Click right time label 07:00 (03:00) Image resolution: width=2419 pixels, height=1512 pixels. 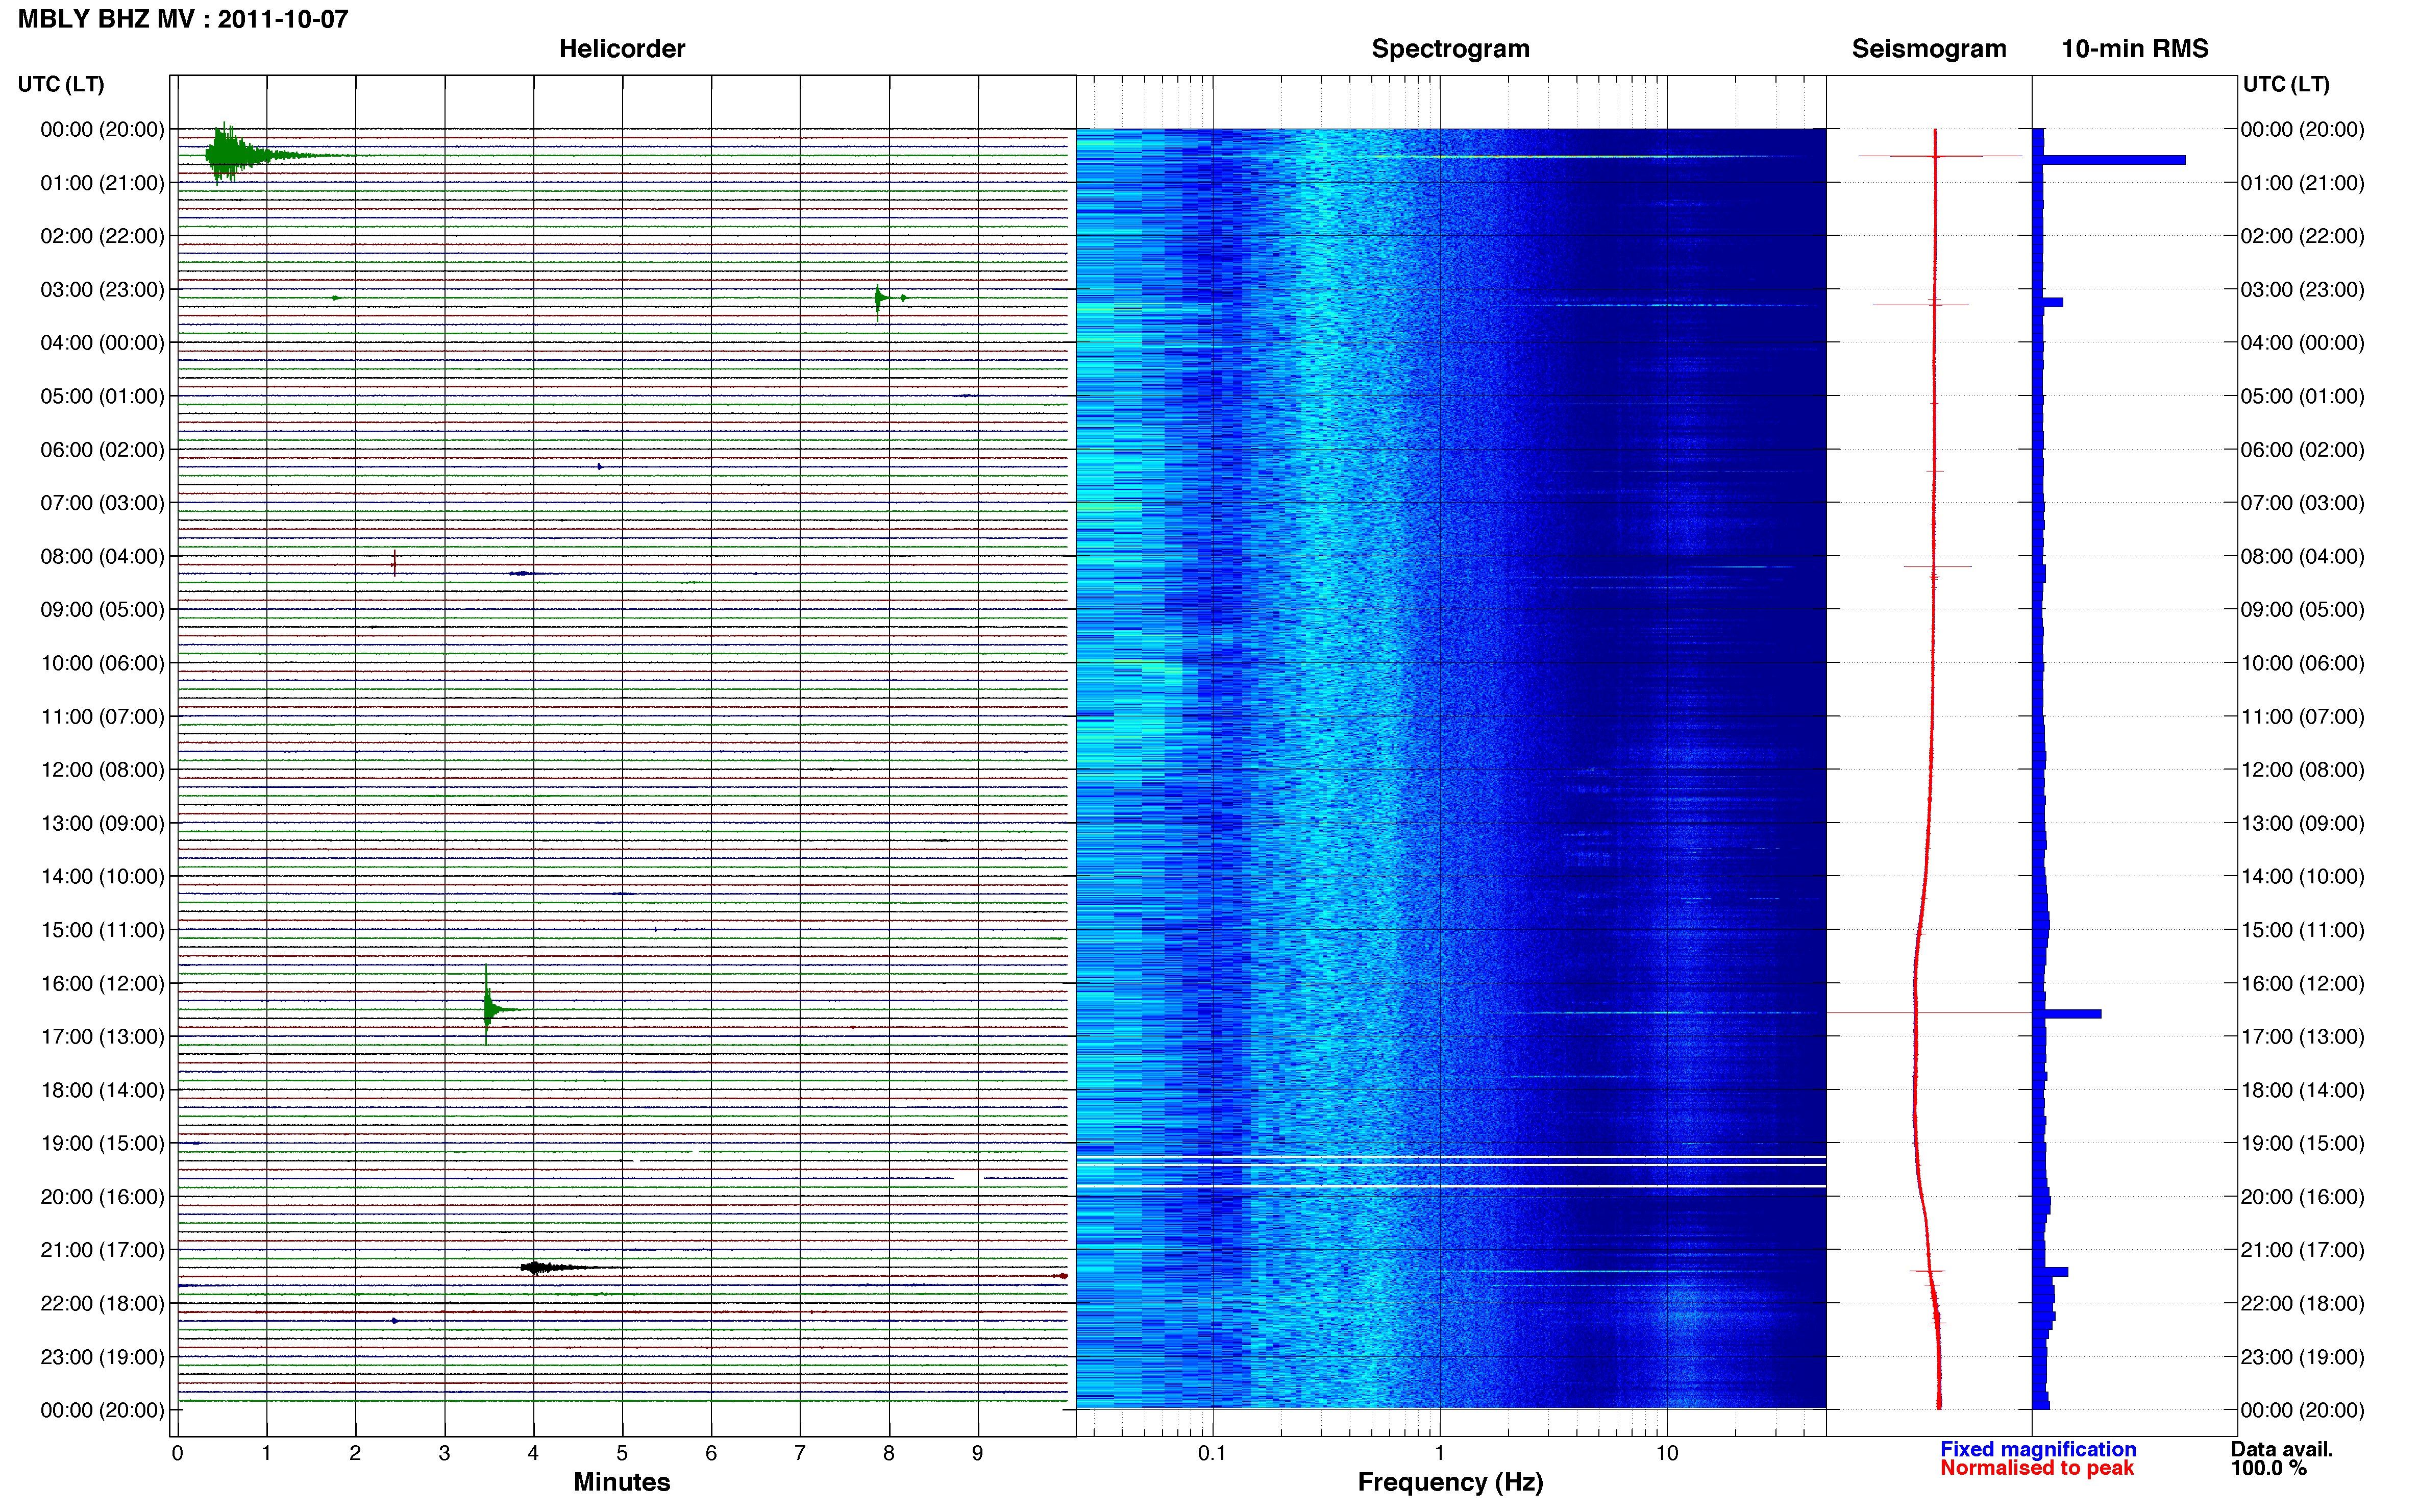(2302, 503)
